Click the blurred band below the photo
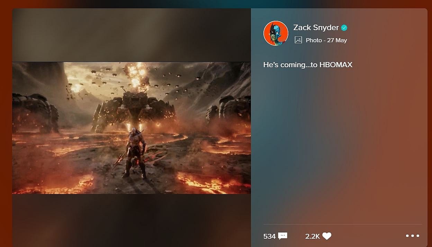Screen dimensions: 432x247 coord(132,220)
